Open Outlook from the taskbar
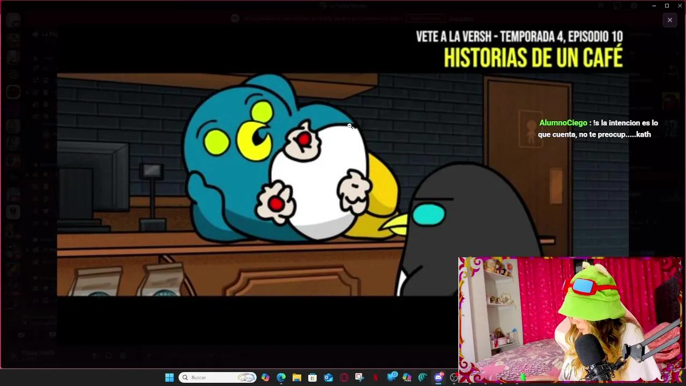 click(328, 377)
